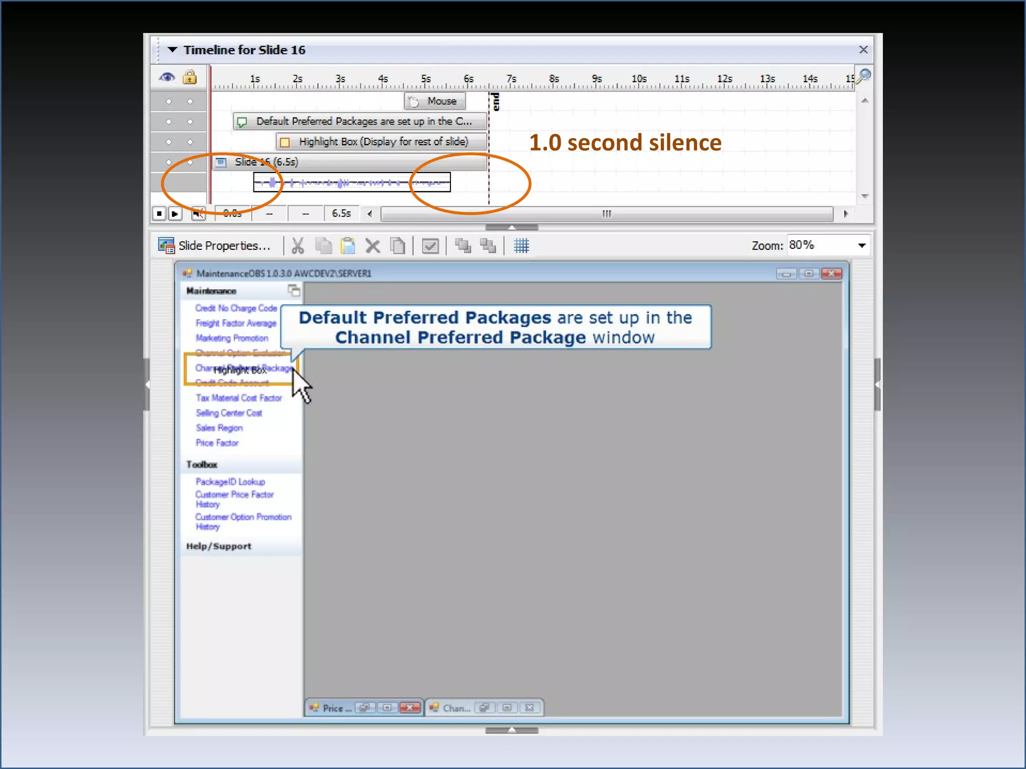Screen dimensions: 1026x769
Task: Open Price Factor link
Action: tap(217, 443)
